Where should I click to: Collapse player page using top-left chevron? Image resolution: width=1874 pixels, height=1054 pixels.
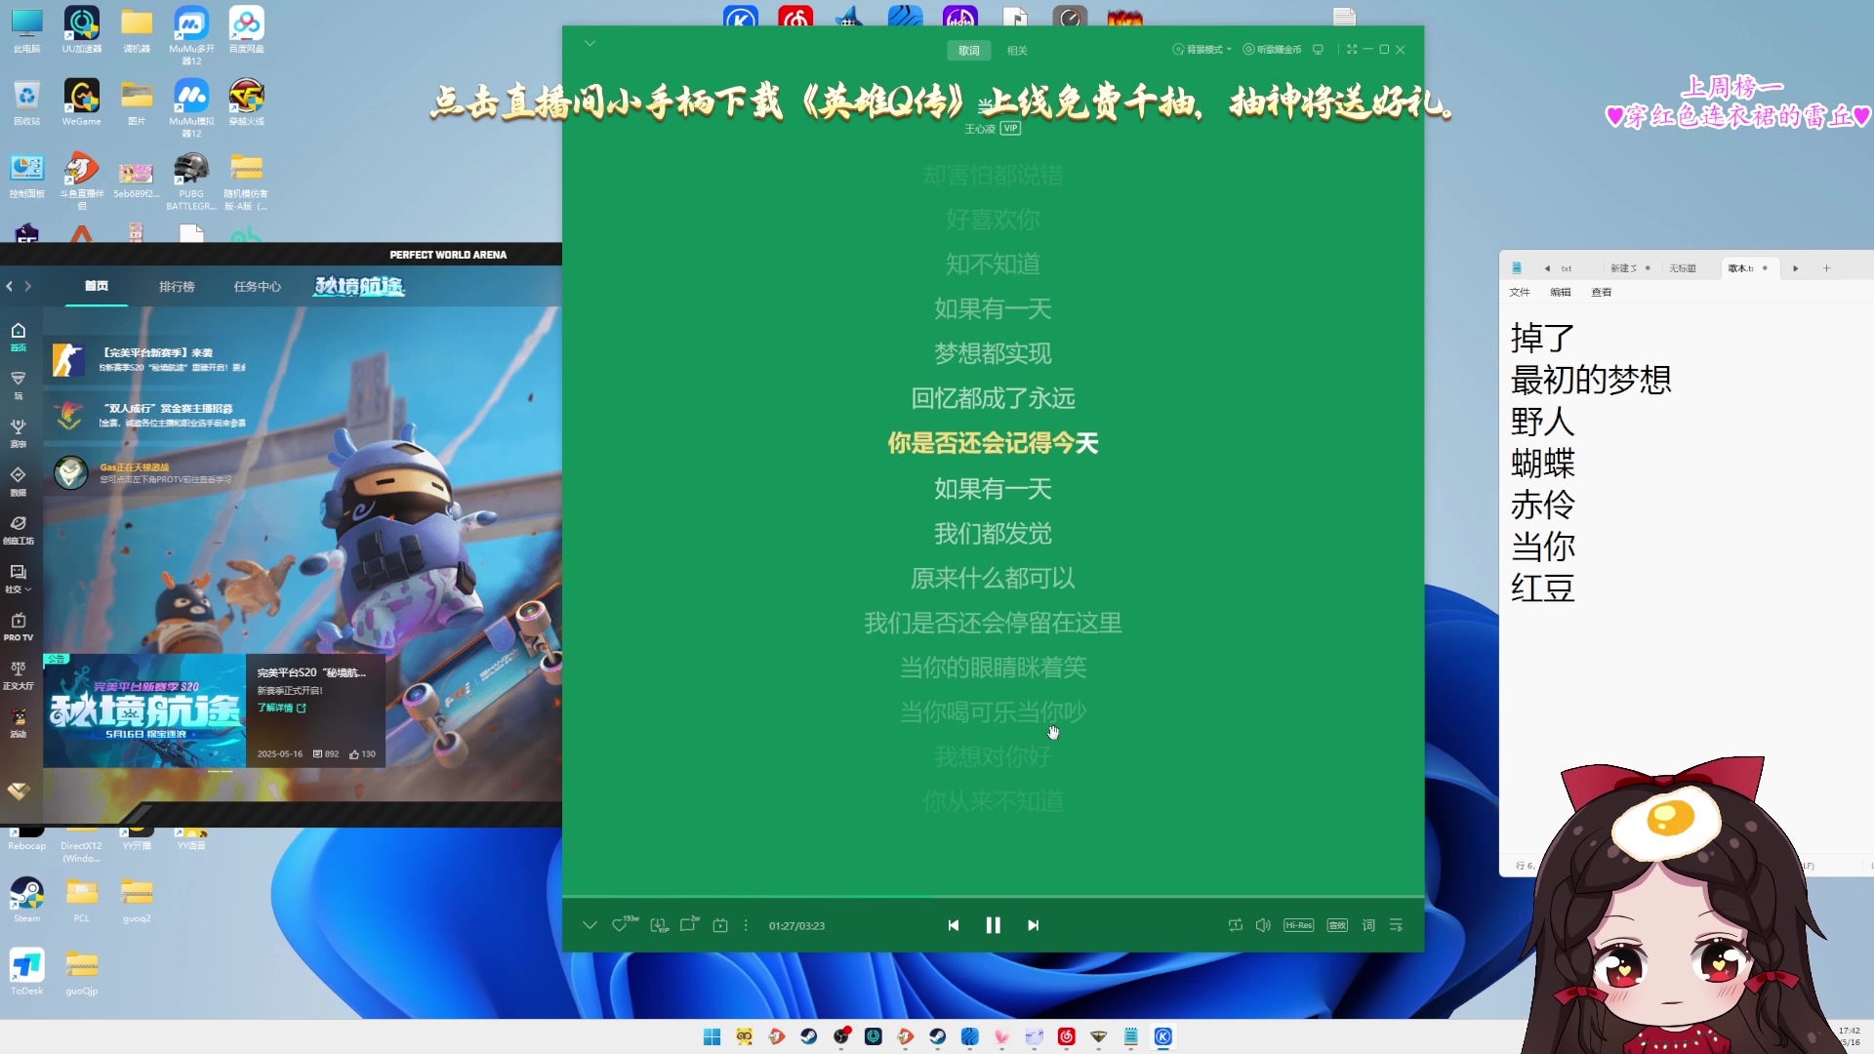[x=590, y=43]
